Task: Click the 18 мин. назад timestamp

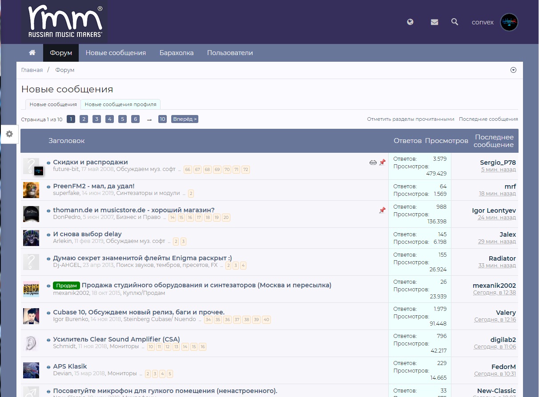Action: click(497, 194)
